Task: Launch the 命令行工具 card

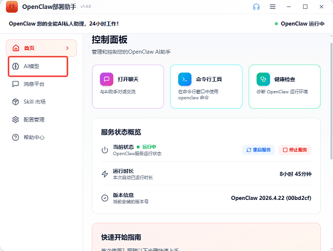Action: pyautogui.click(x=206, y=87)
